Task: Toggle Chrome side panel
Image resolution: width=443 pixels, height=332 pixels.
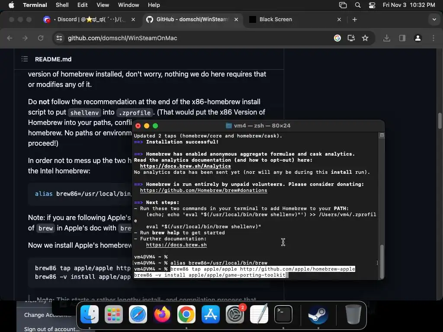Action: click(x=402, y=38)
